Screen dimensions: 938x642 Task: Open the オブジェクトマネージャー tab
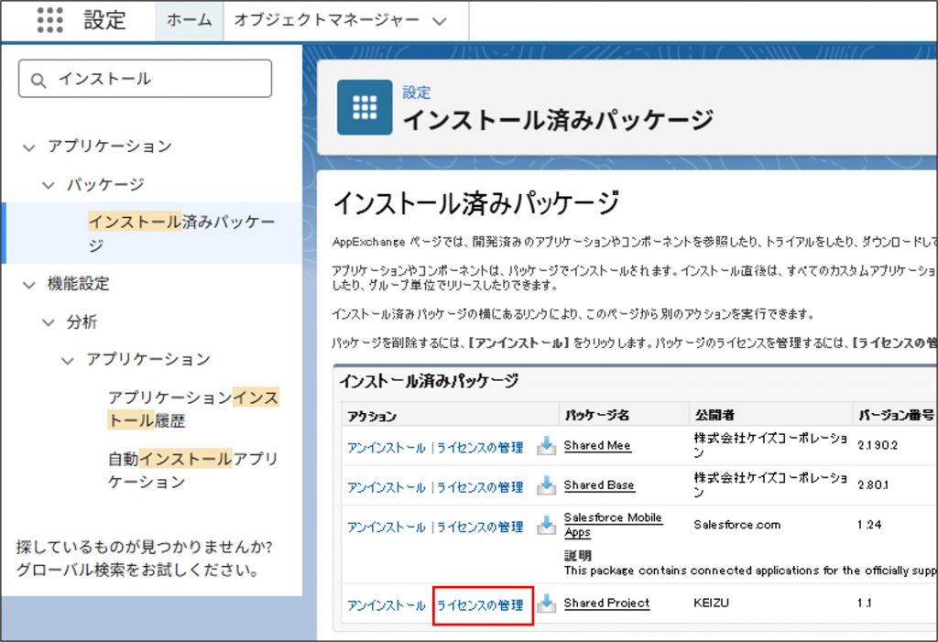click(x=326, y=20)
